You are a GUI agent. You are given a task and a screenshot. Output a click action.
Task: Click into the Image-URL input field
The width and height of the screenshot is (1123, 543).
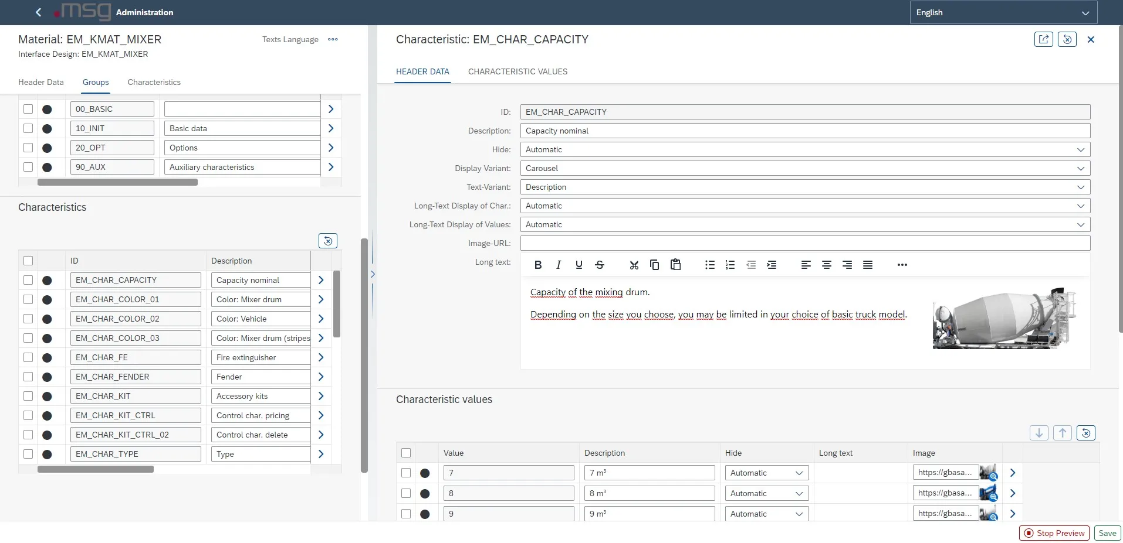[804, 243]
